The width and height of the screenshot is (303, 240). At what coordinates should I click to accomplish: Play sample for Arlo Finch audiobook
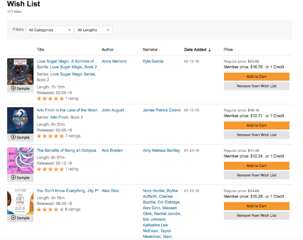click(20, 138)
